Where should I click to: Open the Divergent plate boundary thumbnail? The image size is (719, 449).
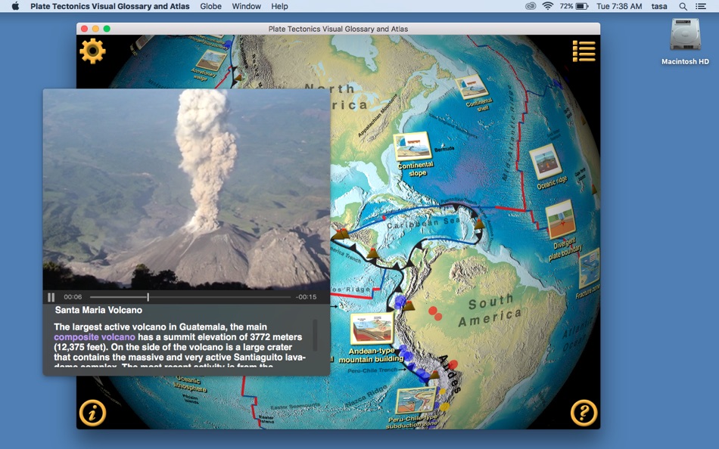pyautogui.click(x=561, y=218)
